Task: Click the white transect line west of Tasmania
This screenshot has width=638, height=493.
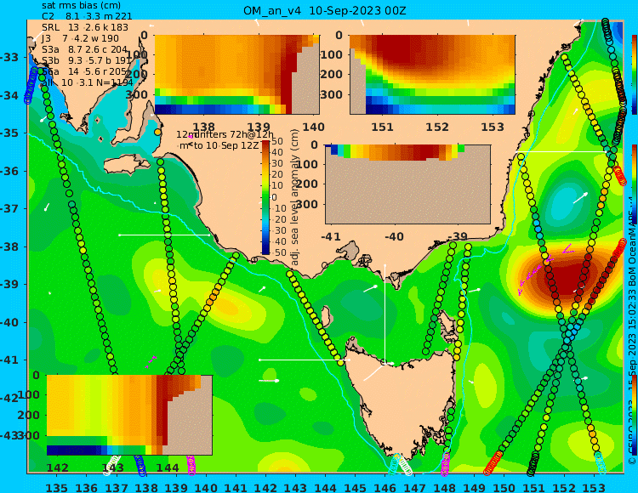Action: coord(305,360)
